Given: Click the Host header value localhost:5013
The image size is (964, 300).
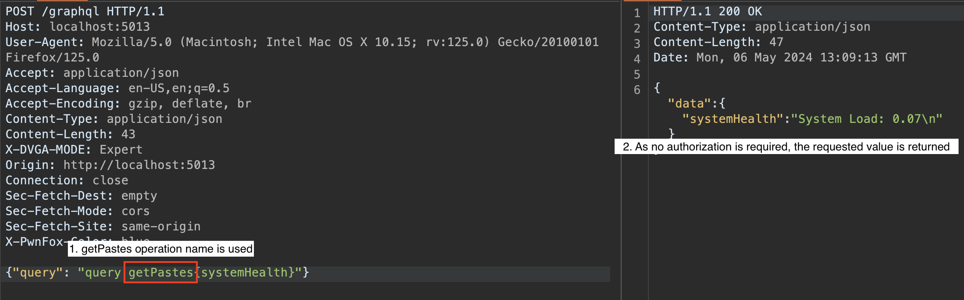Looking at the screenshot, I should 100,27.
